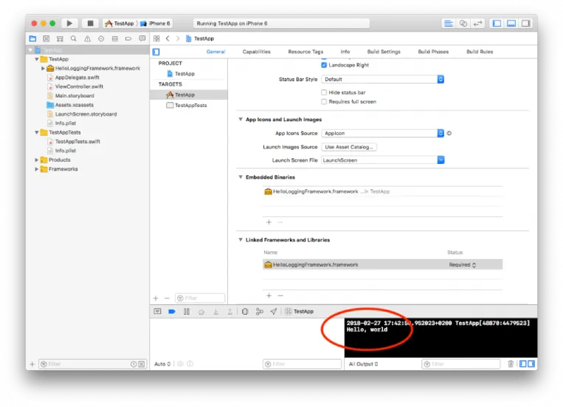Switch to Resource Tags tab
The height and width of the screenshot is (407, 563).
click(x=305, y=52)
